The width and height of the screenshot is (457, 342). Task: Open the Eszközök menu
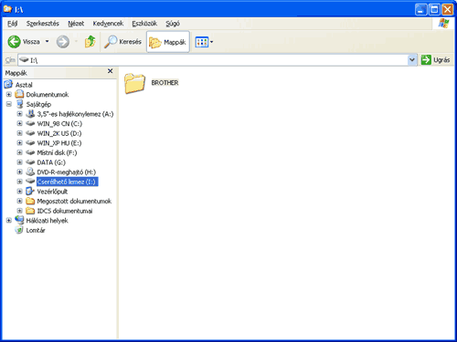coord(144,24)
